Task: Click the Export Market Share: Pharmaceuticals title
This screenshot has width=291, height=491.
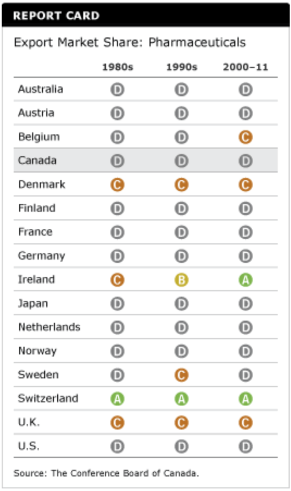Action: [x=130, y=43]
